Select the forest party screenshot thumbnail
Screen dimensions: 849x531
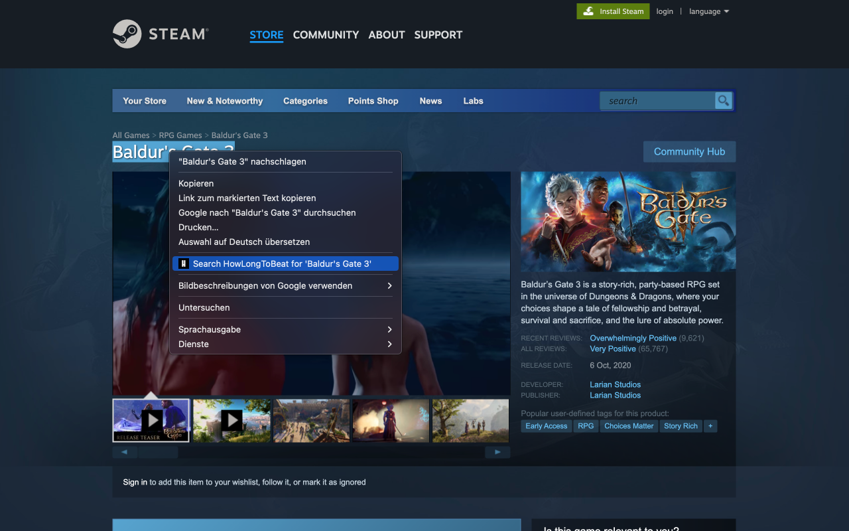pos(471,420)
